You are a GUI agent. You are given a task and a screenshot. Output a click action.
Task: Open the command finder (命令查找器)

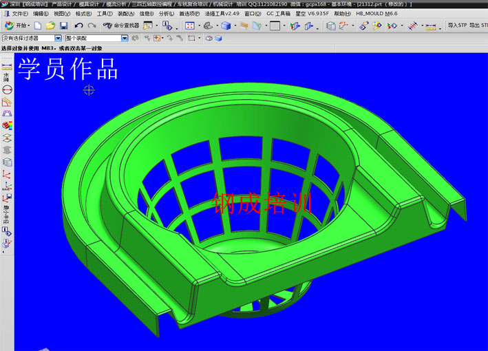coord(119,25)
